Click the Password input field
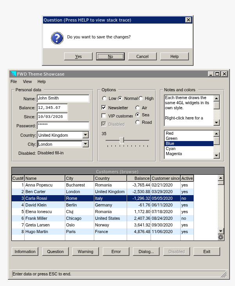 (63, 125)
